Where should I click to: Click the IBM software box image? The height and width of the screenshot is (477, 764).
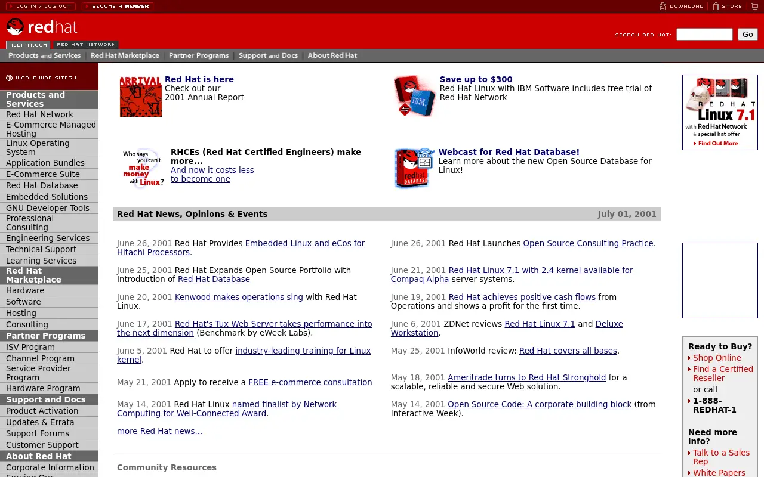(415, 95)
